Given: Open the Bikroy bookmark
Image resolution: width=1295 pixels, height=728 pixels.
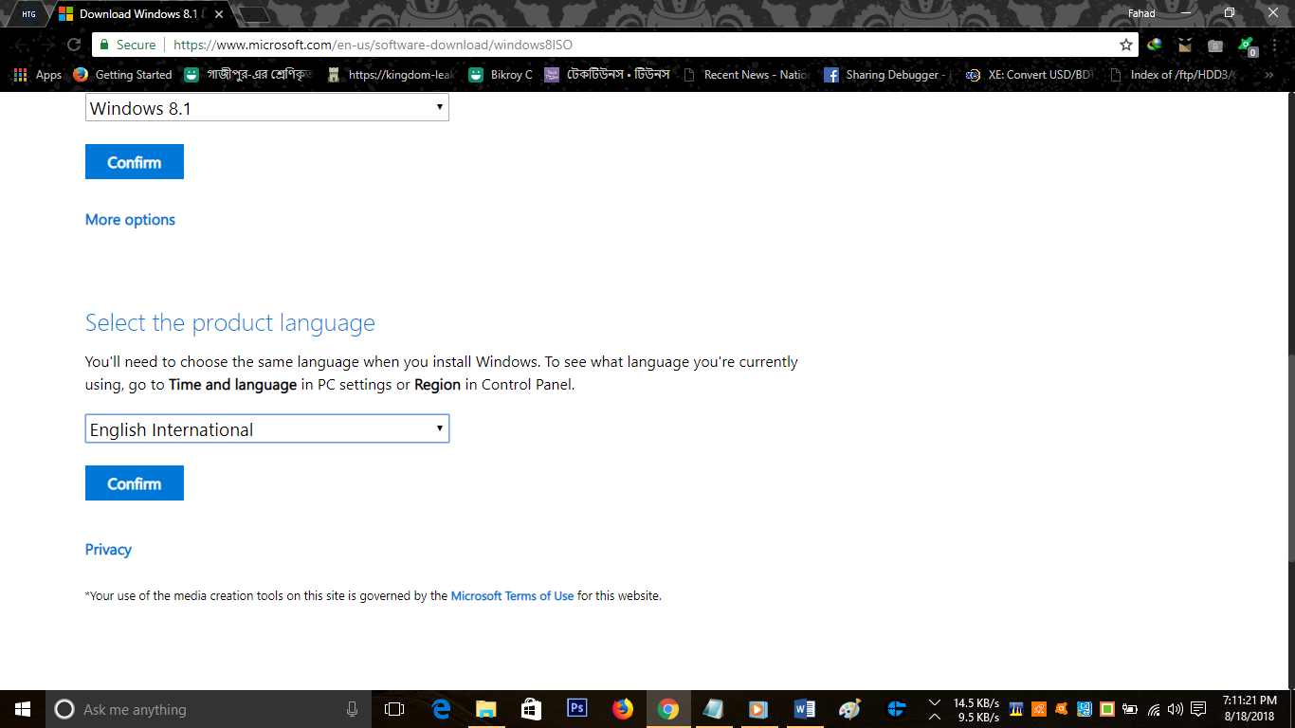Looking at the screenshot, I should [500, 75].
